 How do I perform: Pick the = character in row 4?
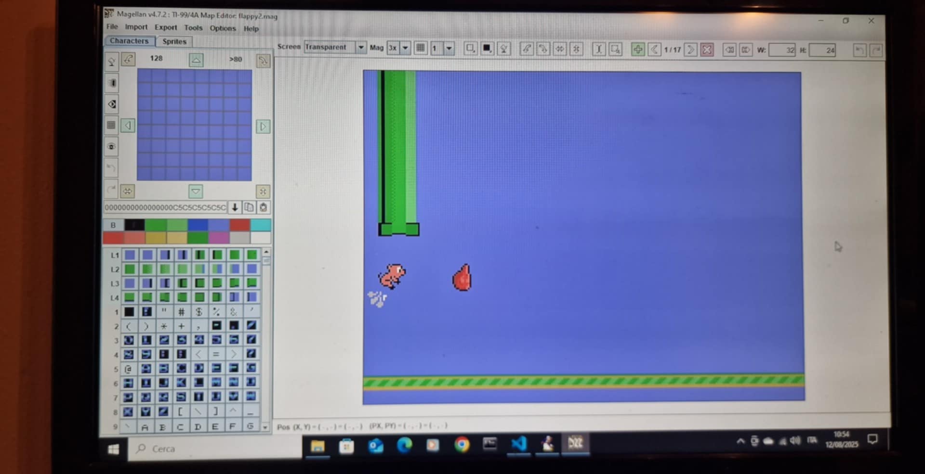point(216,354)
